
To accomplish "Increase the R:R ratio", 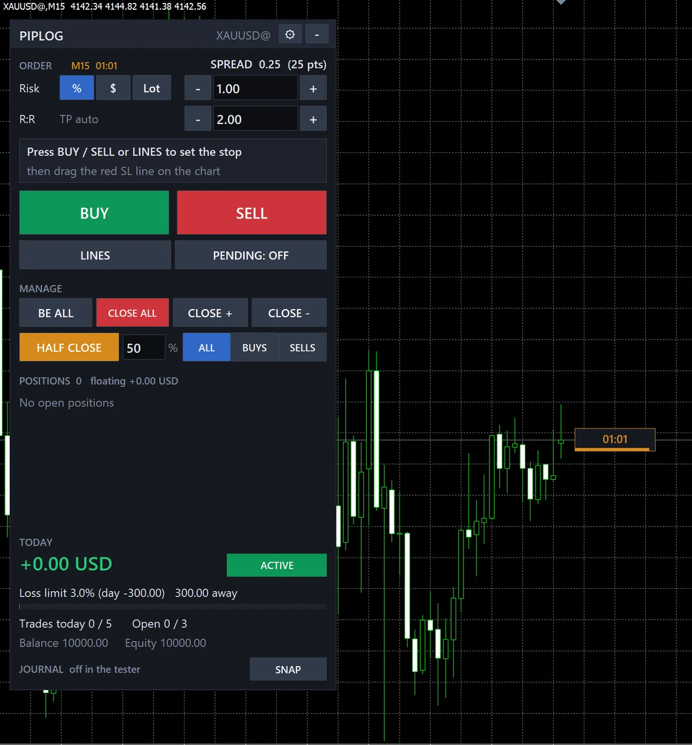I will click(313, 119).
